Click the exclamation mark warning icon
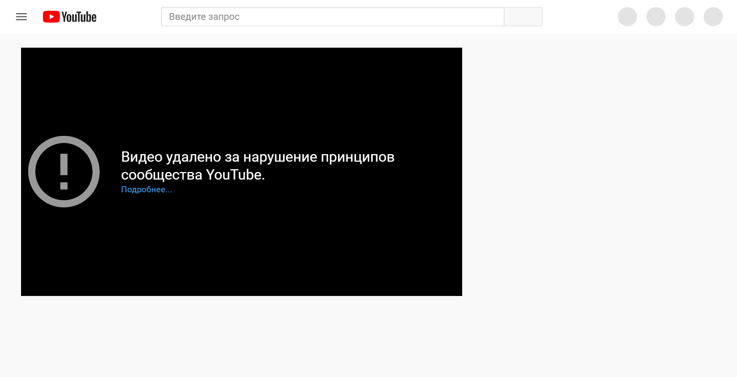This screenshot has height=377, width=737. click(x=64, y=171)
